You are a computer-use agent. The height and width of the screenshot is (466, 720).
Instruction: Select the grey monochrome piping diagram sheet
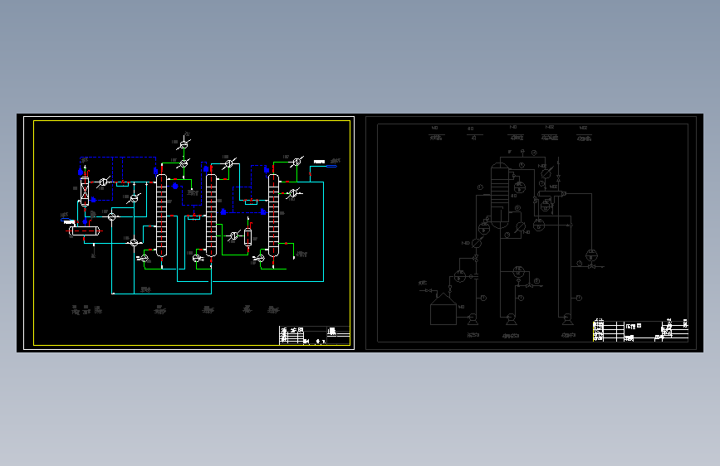pos(531,233)
